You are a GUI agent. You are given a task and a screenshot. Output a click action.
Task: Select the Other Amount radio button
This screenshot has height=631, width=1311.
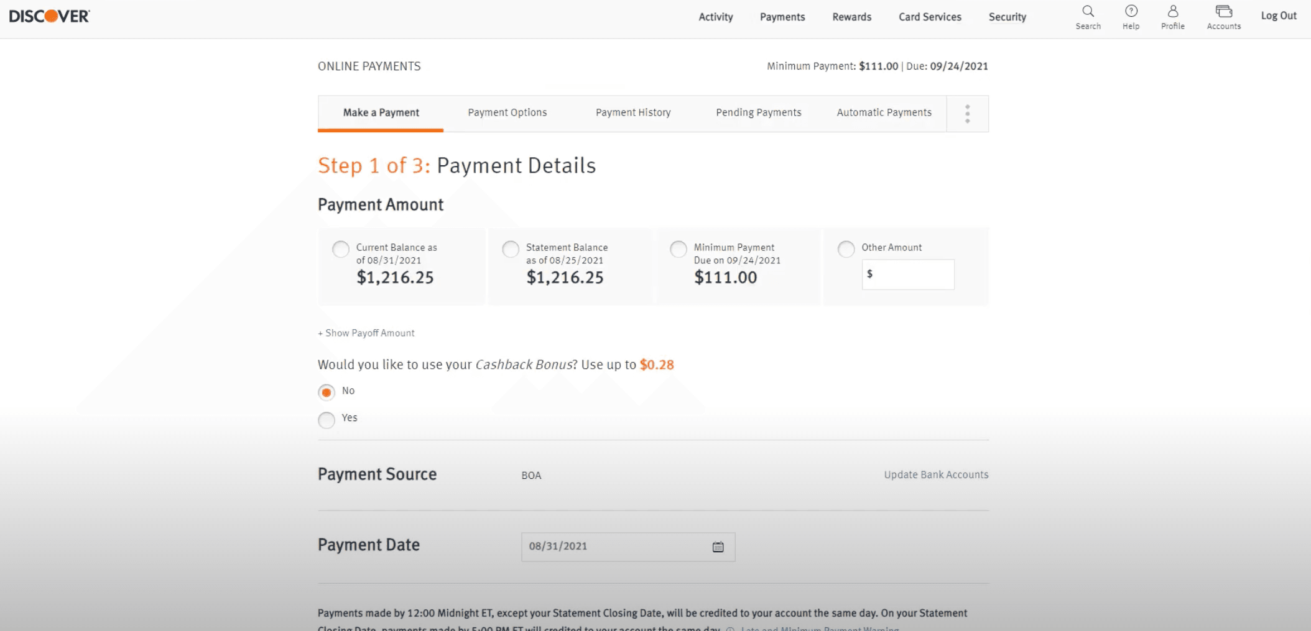click(846, 249)
